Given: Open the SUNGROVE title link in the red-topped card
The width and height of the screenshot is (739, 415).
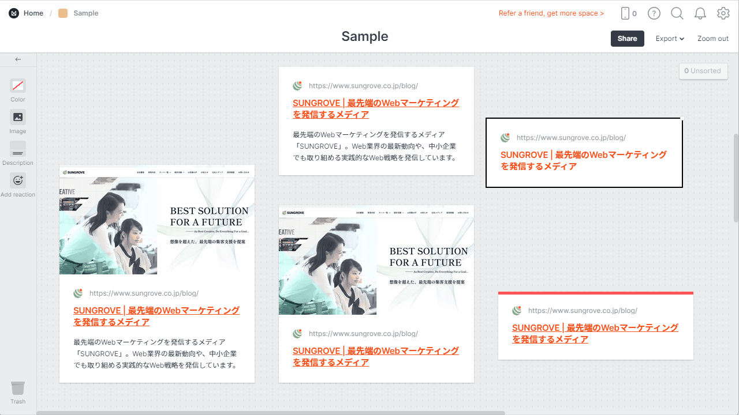Looking at the screenshot, I should (x=595, y=333).
